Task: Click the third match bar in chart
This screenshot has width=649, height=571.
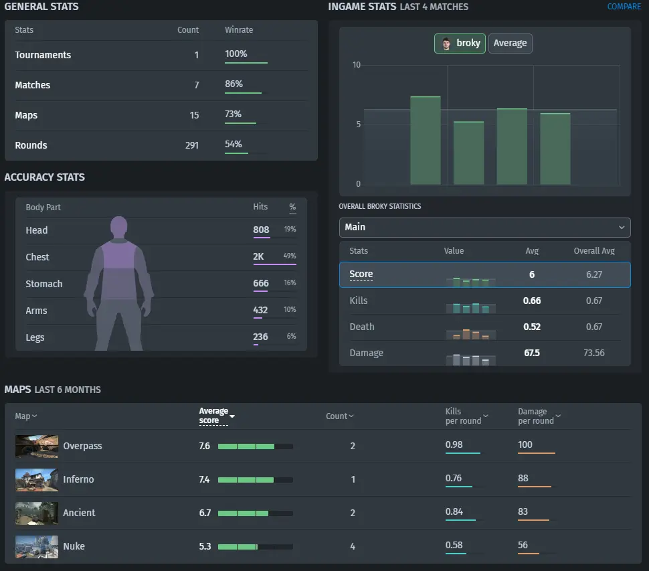Action: 512,147
